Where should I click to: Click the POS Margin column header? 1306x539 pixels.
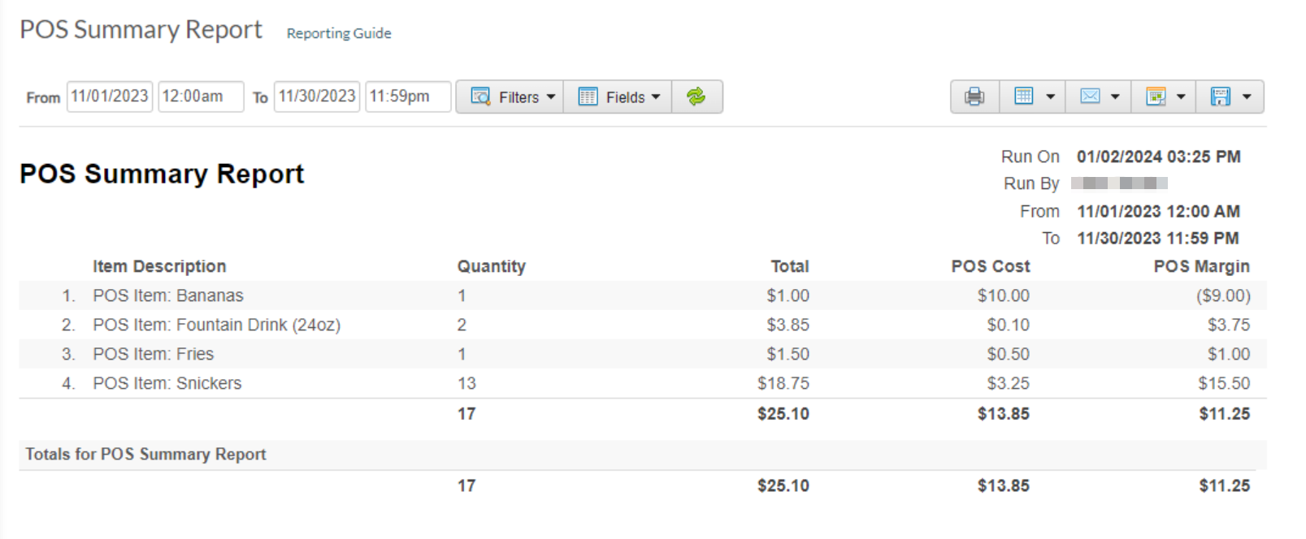pyautogui.click(x=1201, y=266)
